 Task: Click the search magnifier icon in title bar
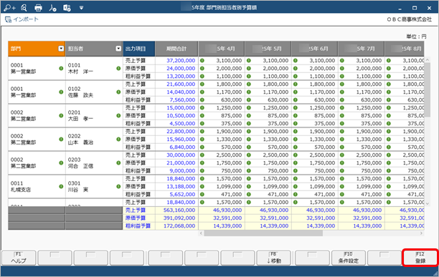(x=24, y=8)
